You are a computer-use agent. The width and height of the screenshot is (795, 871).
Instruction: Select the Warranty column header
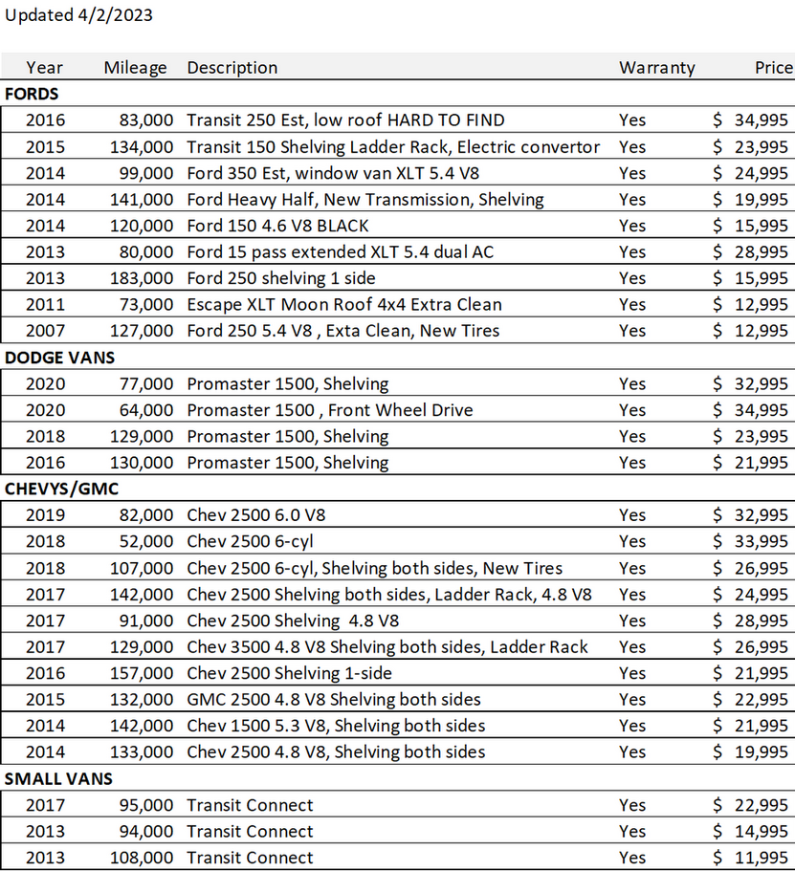coord(657,68)
